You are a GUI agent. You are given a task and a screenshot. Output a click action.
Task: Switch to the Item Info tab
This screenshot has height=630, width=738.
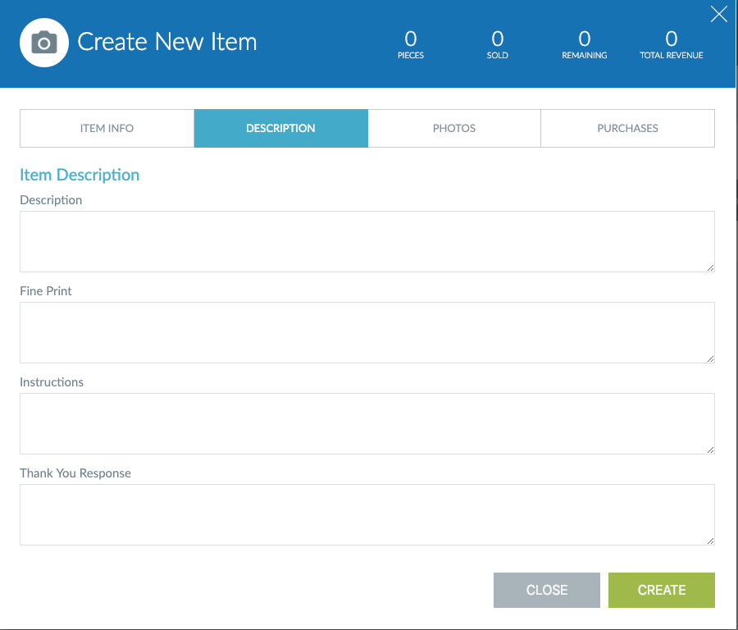click(107, 128)
